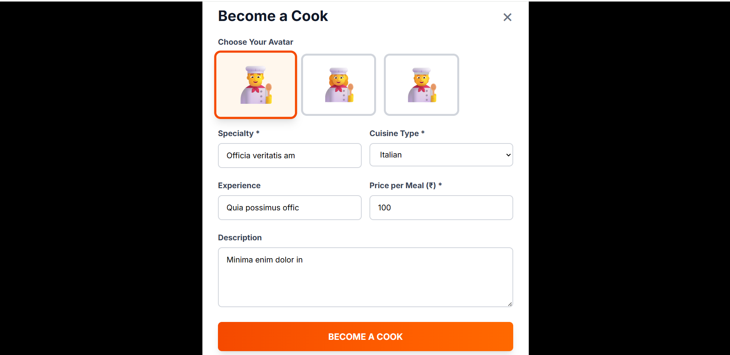Expand the cuisine options list

[x=441, y=155]
